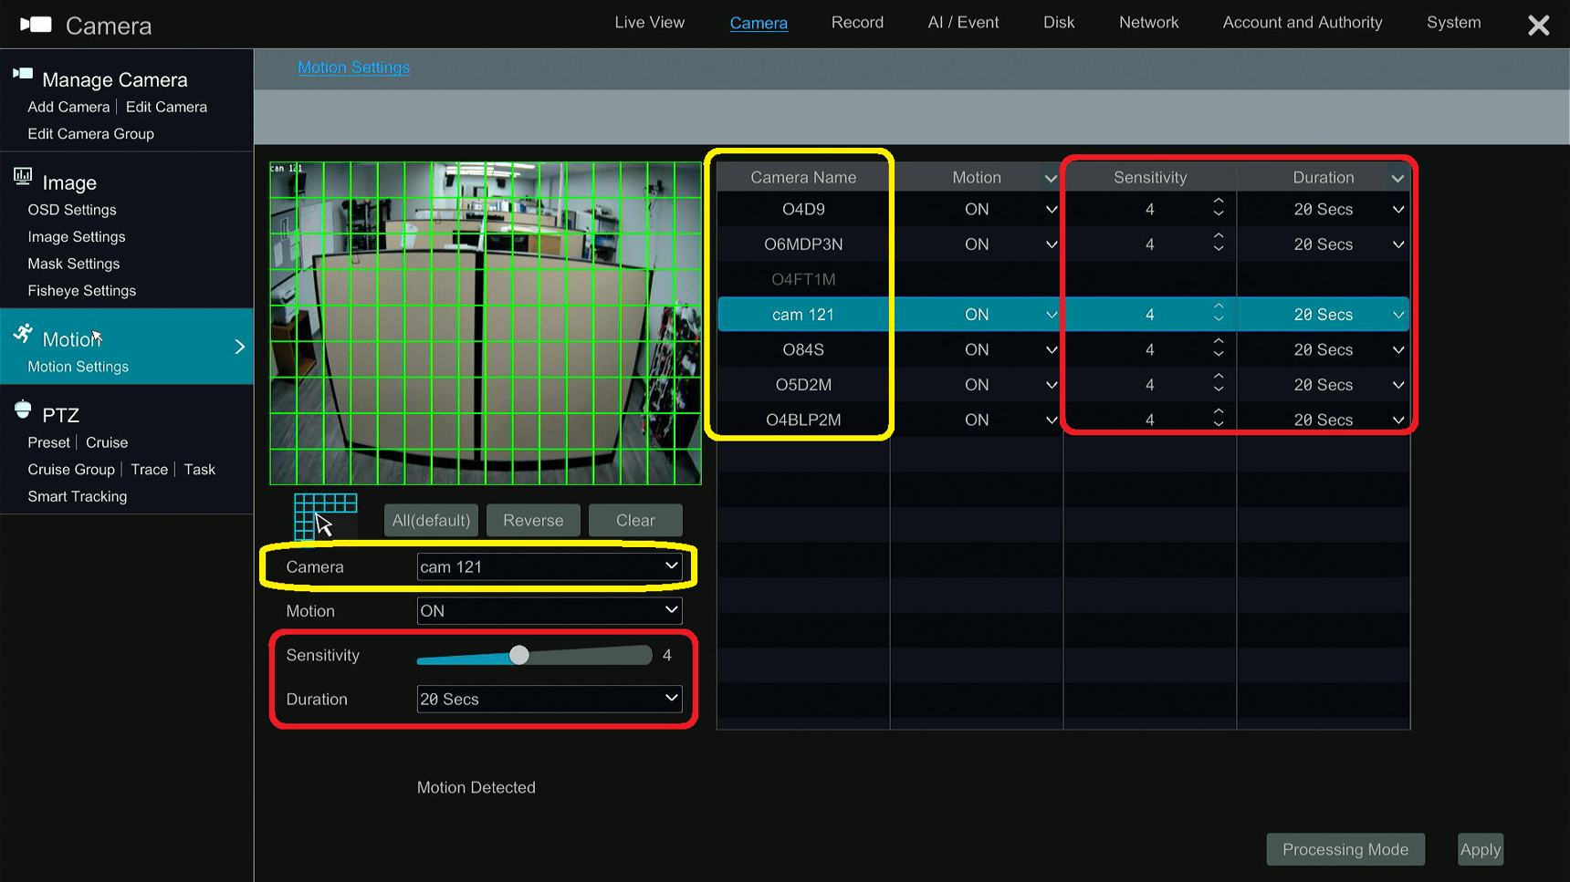Screen dimensions: 1570x882
Task: Open the AI / Event menu
Action: (x=963, y=23)
